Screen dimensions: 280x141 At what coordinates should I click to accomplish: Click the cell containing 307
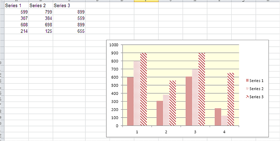[16, 18]
